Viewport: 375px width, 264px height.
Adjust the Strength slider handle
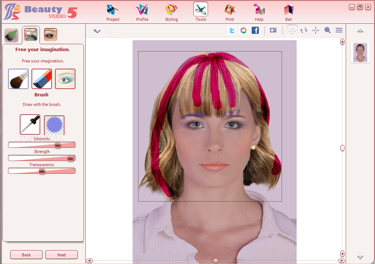70,158
